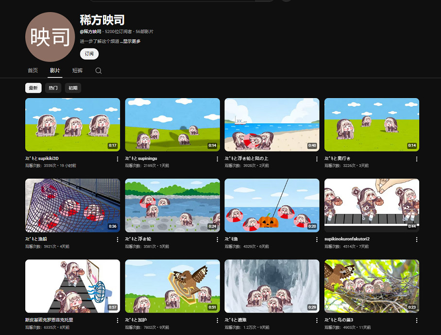Open three-dot menu on supikiki3D video

(117, 159)
